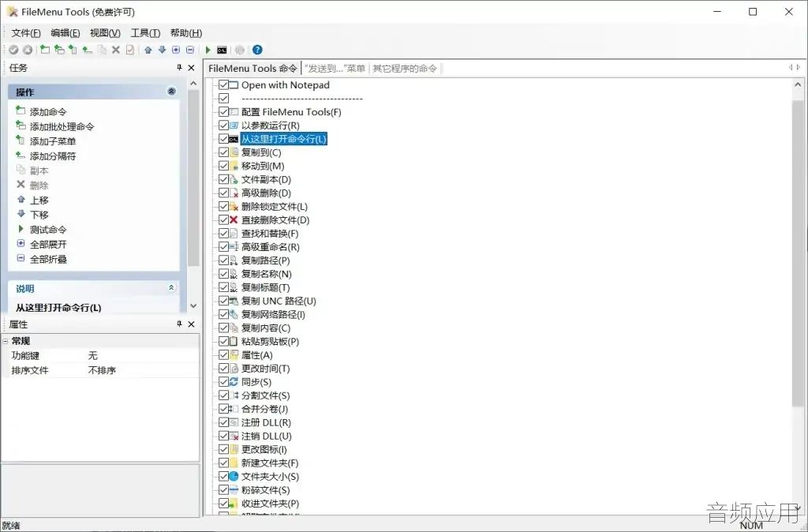Viewport: 808px width, 532px height.
Task: Collapse the 常规 property group
Action: [x=6, y=341]
